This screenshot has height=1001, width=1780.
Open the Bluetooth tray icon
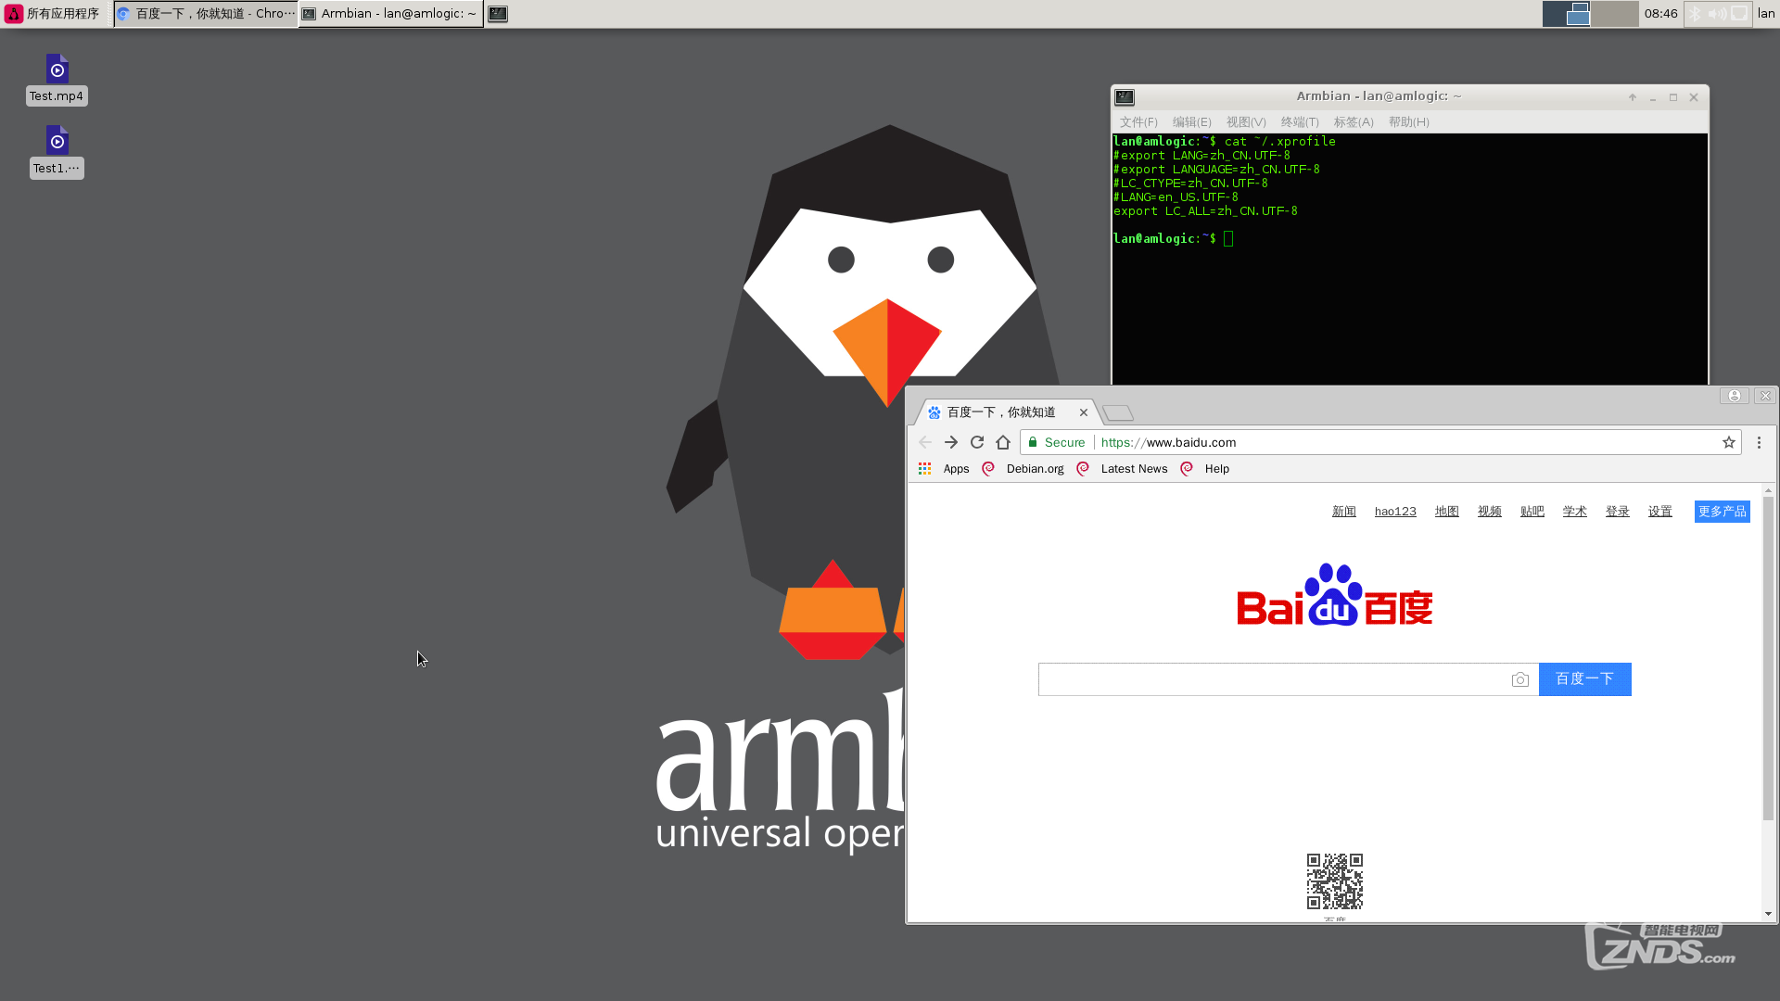click(x=1696, y=14)
